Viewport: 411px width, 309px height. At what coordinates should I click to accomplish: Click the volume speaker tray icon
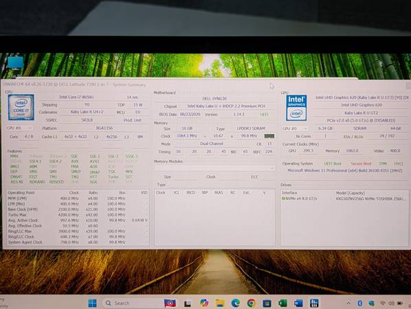click(x=391, y=304)
